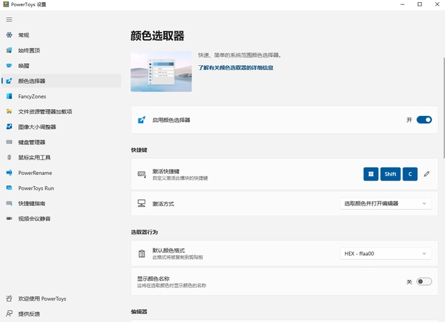The image size is (445, 322).
Task: Click the keyboard icon beside 激活快捷键
Action: pyautogui.click(x=142, y=174)
